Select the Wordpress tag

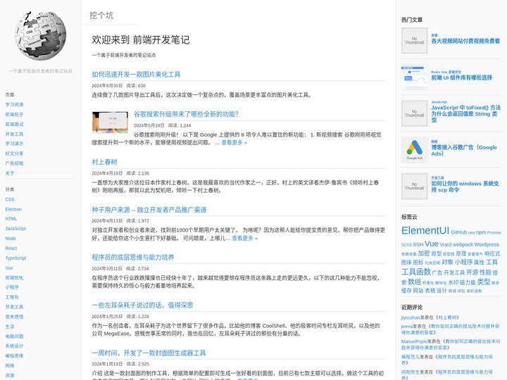[x=487, y=244]
